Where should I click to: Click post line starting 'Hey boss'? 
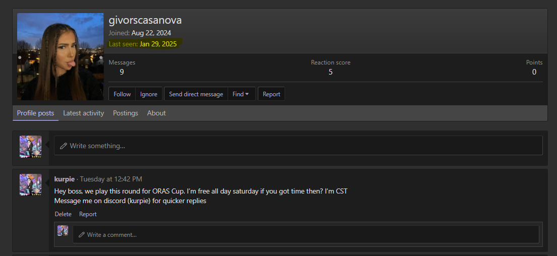click(201, 191)
